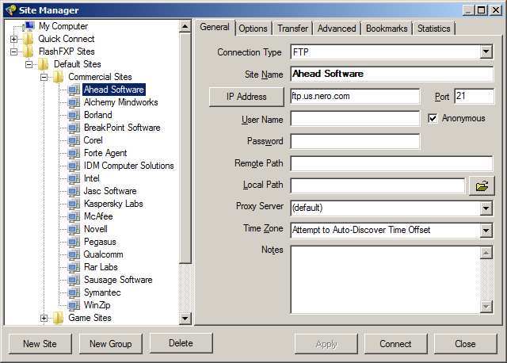The width and height of the screenshot is (507, 363).
Task: Expand the Time Zone dropdown
Action: [486, 230]
